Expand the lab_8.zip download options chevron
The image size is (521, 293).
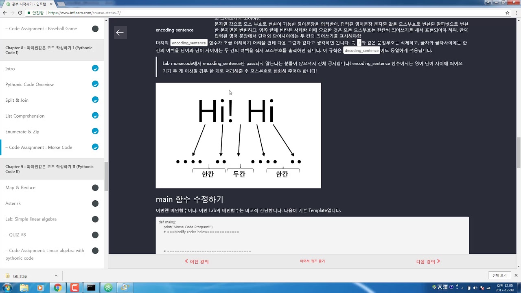click(x=56, y=276)
